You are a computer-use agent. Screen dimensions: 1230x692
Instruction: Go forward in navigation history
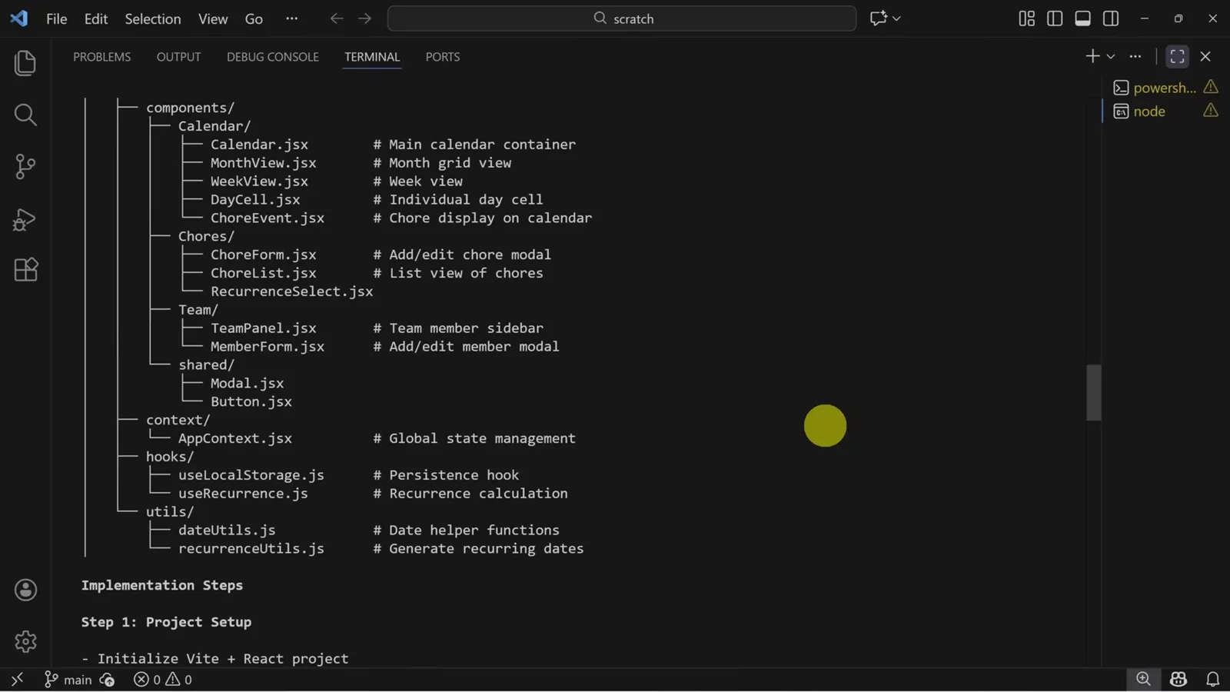[364, 18]
